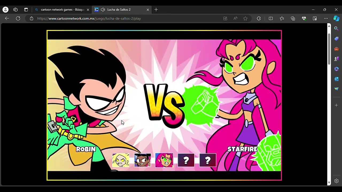Open the app available install icon
The height and width of the screenshot is (192, 342).
click(x=225, y=18)
